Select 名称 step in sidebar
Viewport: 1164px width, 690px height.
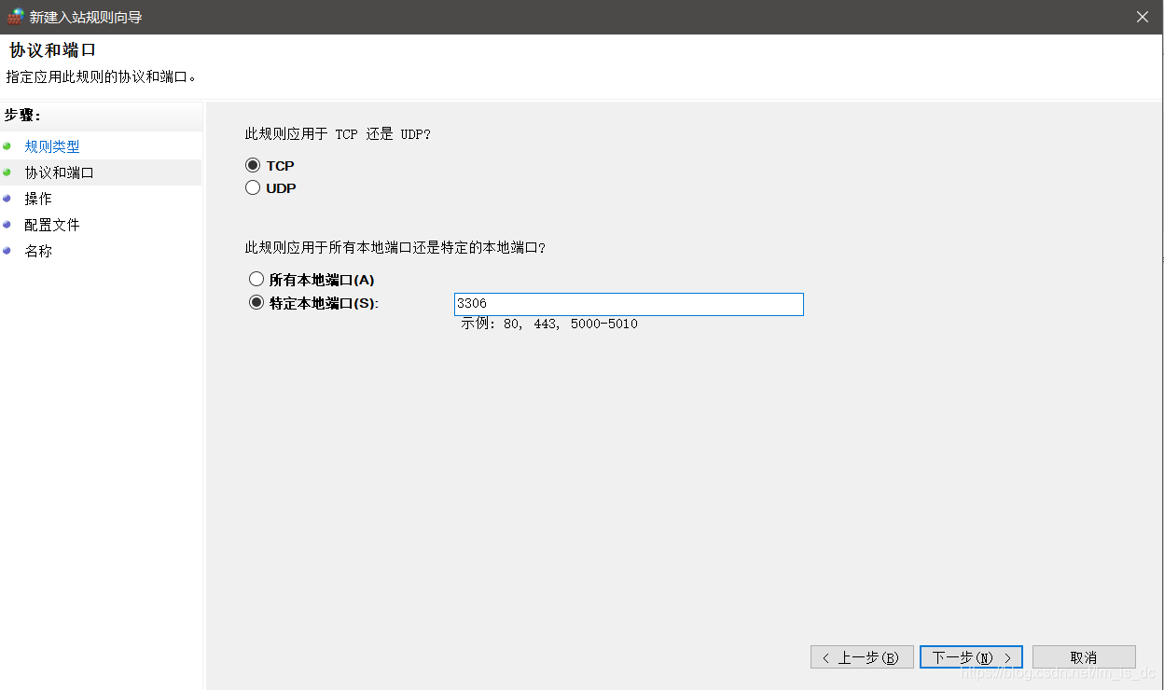click(38, 251)
